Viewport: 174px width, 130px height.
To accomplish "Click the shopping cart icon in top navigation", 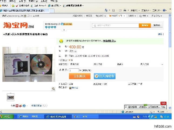I will [110, 16].
